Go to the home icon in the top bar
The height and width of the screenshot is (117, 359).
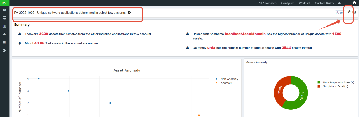tap(354, 3)
